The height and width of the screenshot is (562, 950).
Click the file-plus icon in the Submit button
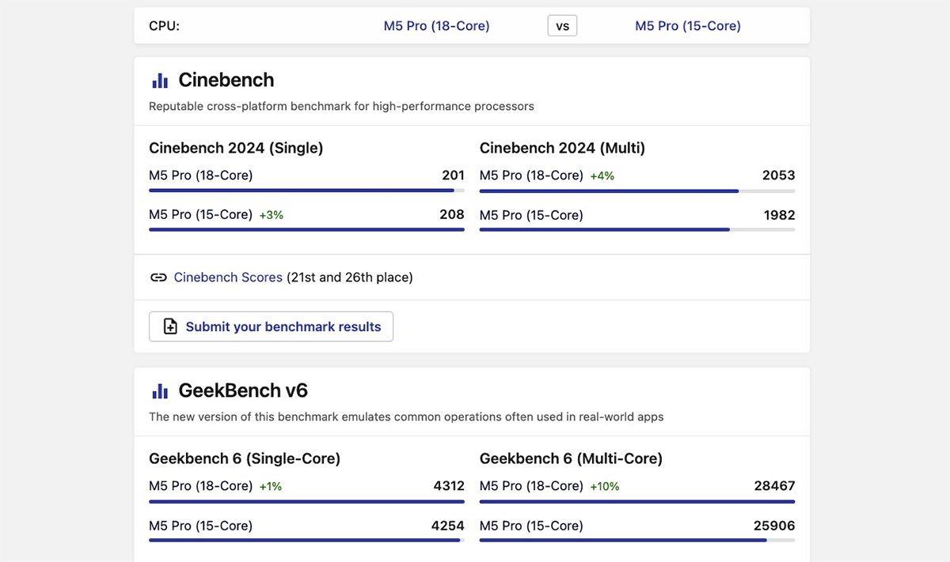170,326
